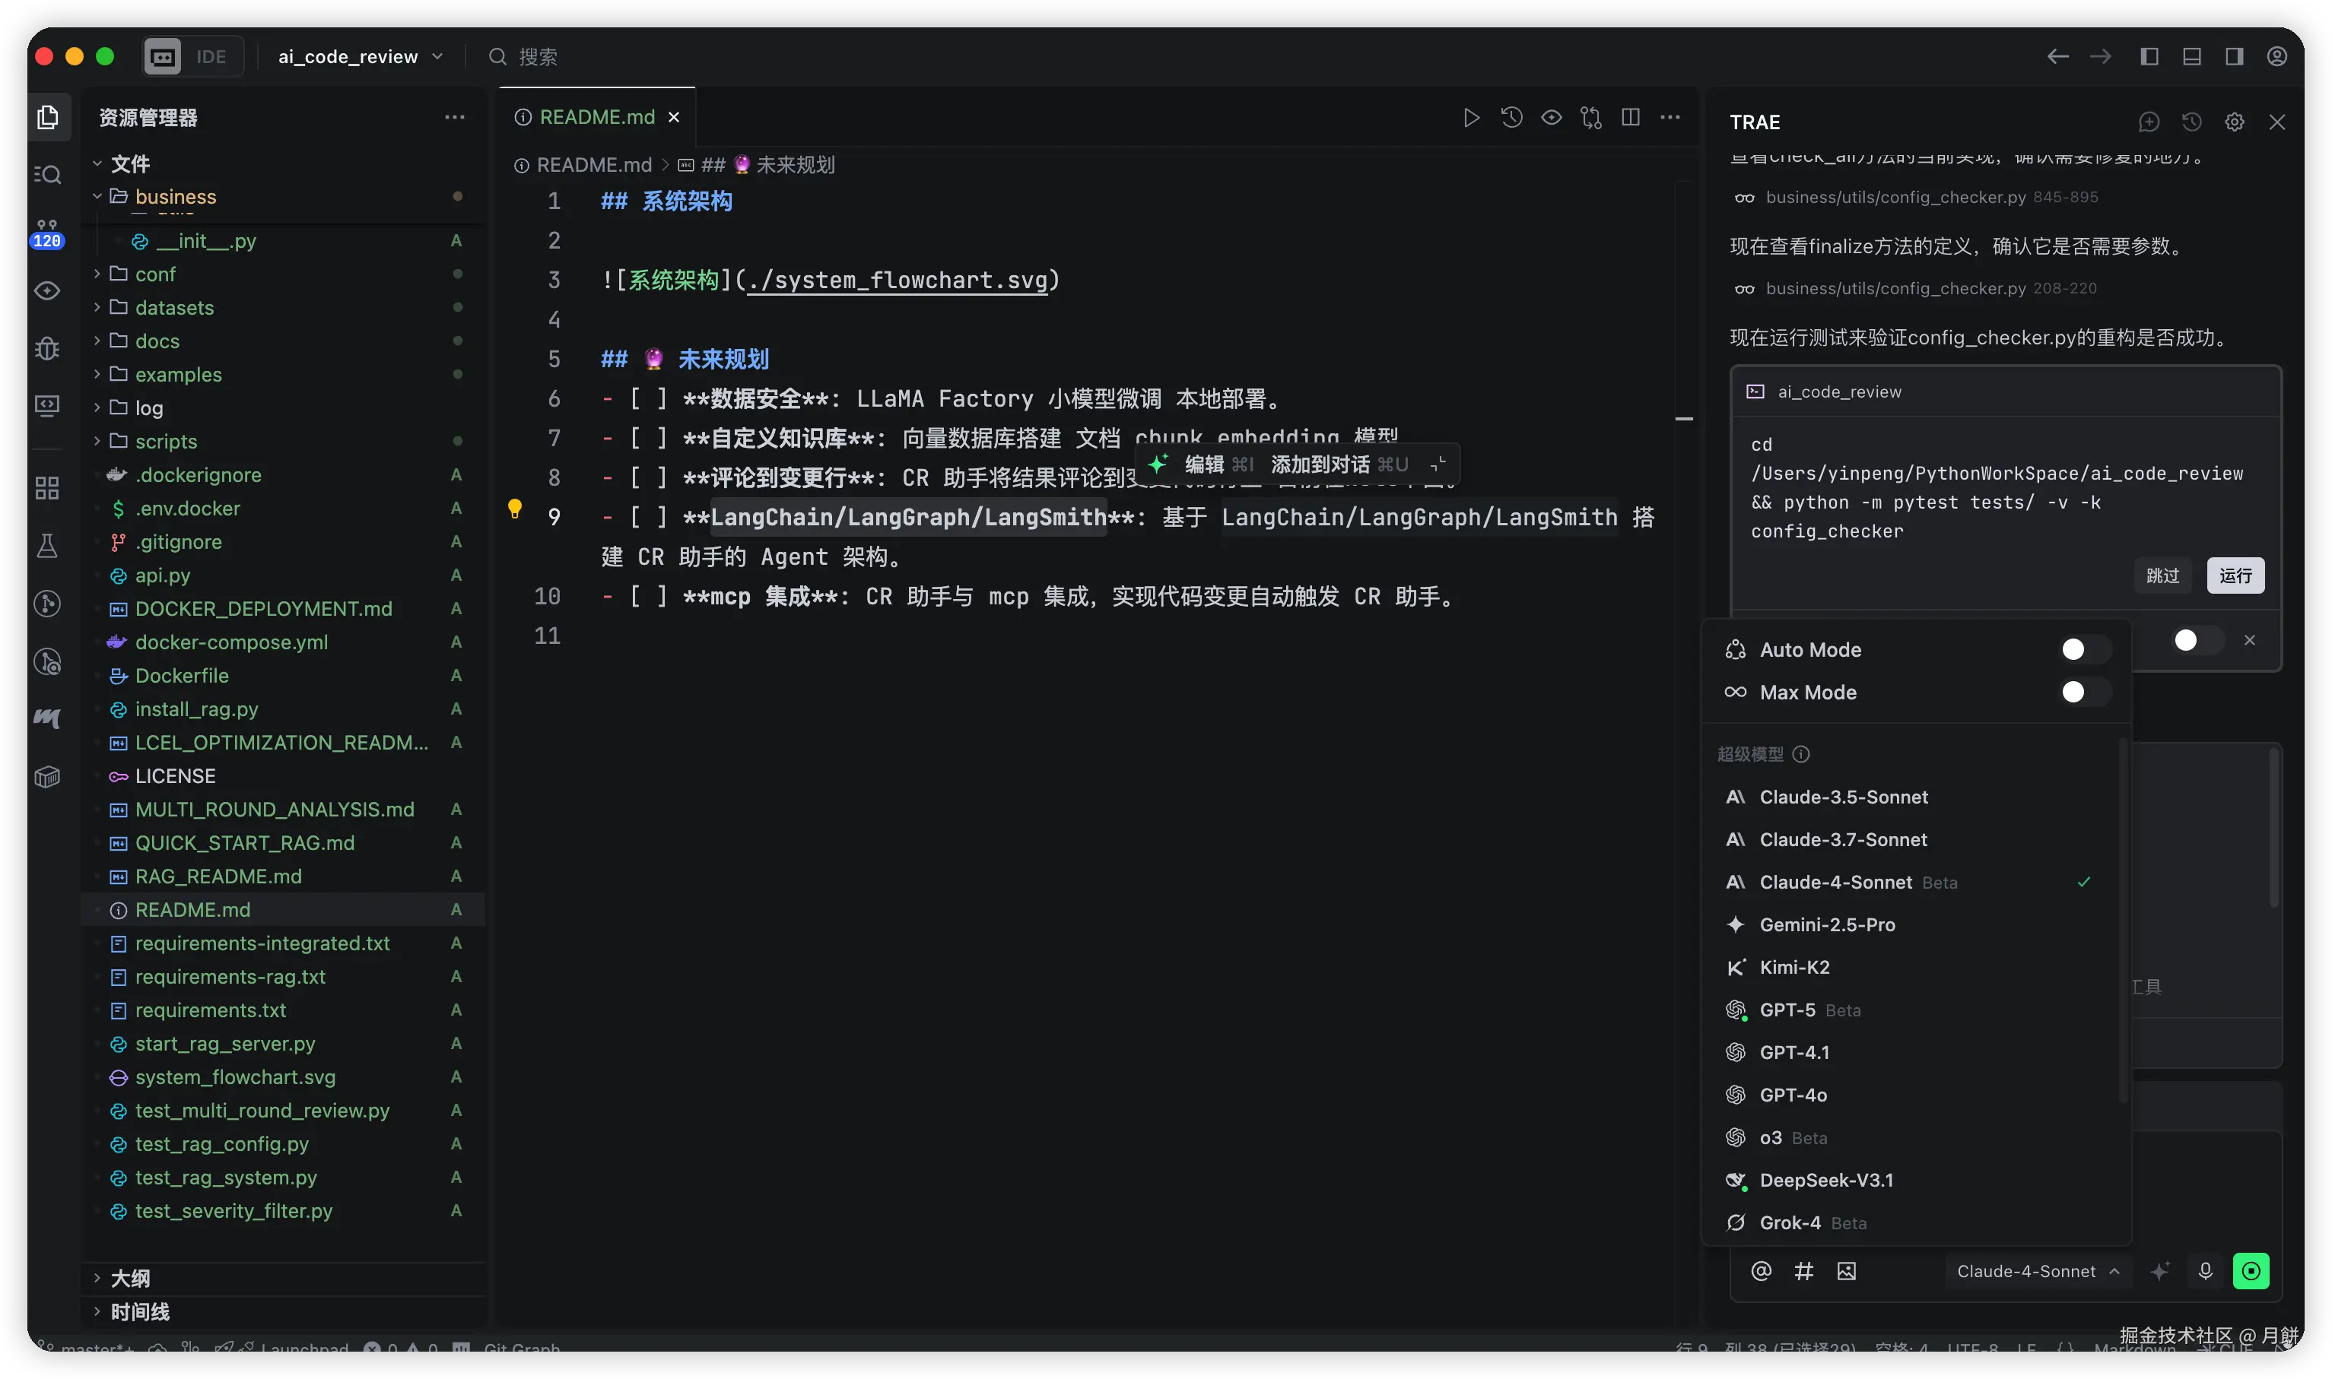The image size is (2332, 1379).
Task: Enable the Max Mode toggle
Action: [x=2083, y=693]
